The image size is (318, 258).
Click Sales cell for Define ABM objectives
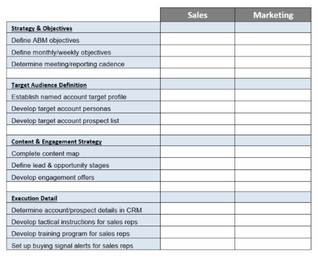click(x=197, y=40)
